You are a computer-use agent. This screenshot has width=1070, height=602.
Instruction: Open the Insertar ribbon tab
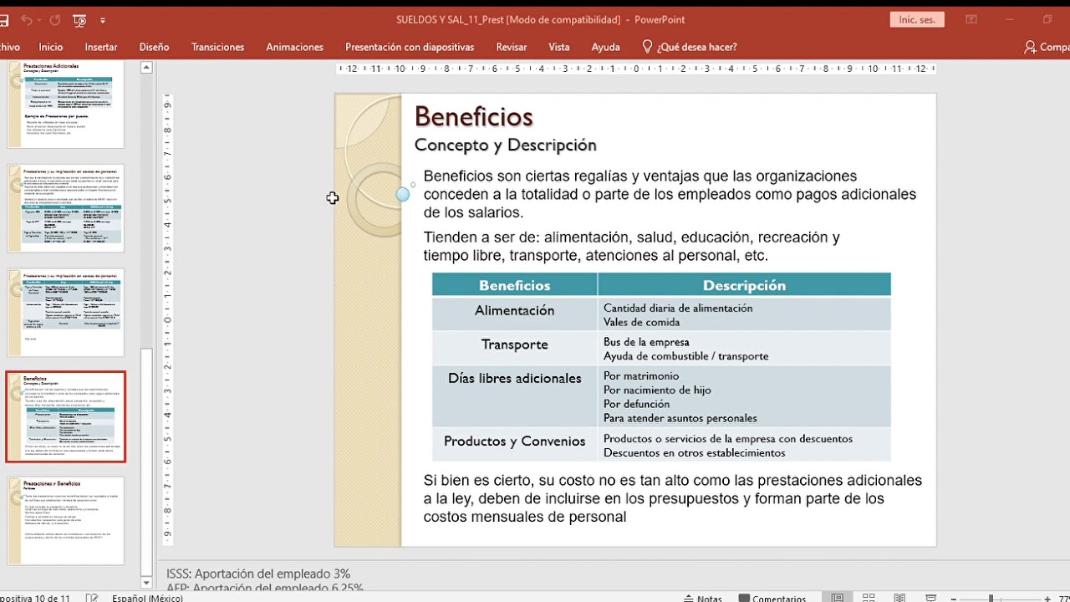click(x=101, y=47)
